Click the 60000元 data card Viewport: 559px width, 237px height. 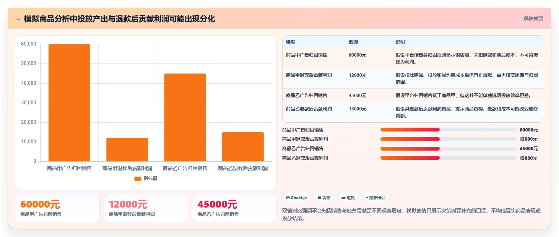[57, 208]
